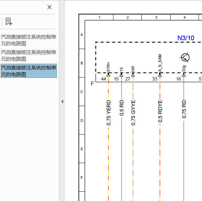Viewport: 202px width, 201px height.
Task: Click the 0,5 RD wire label
Action: 122,108
